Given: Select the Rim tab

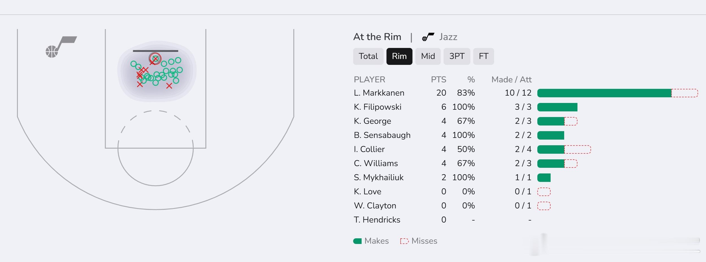Looking at the screenshot, I should click(399, 56).
